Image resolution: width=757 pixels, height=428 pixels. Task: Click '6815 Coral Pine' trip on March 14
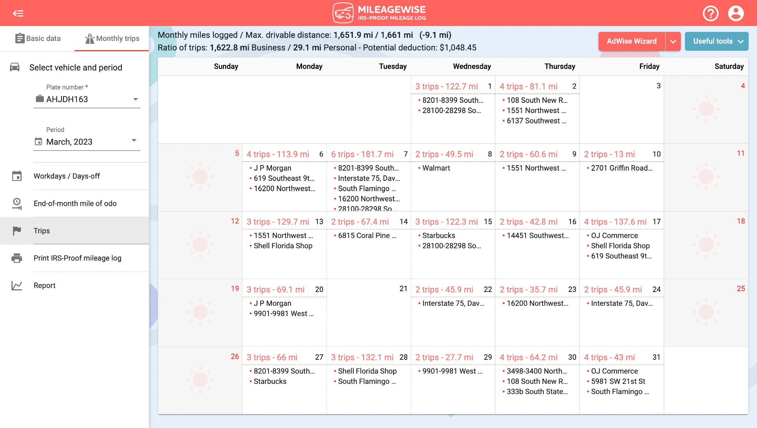point(367,235)
